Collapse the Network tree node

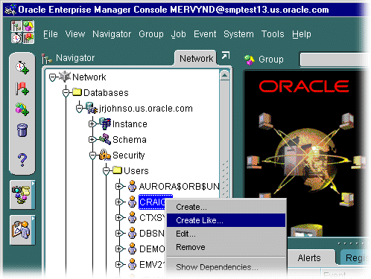click(x=52, y=77)
